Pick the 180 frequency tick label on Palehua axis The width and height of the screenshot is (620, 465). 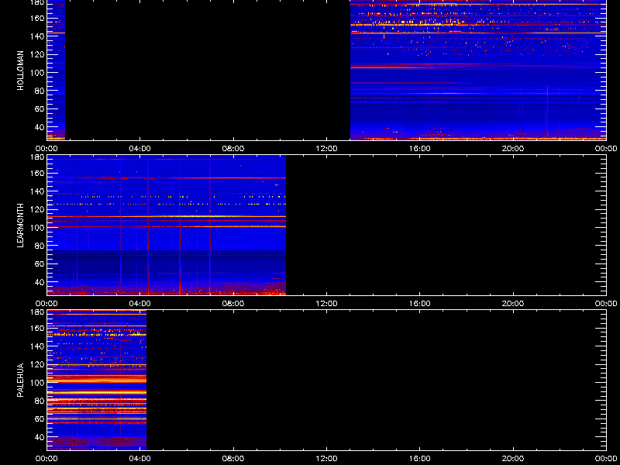pos(38,312)
